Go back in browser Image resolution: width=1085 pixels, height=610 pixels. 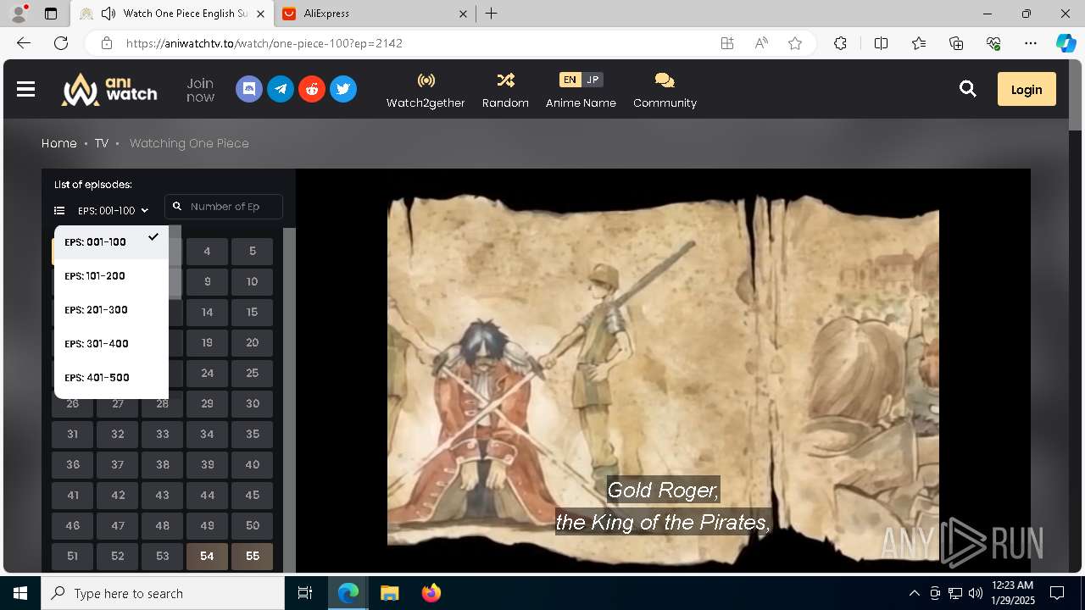24,43
